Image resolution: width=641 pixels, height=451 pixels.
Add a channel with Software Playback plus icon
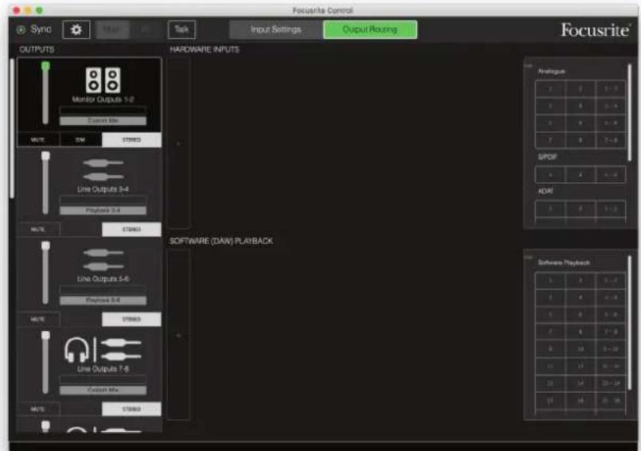pos(178,336)
